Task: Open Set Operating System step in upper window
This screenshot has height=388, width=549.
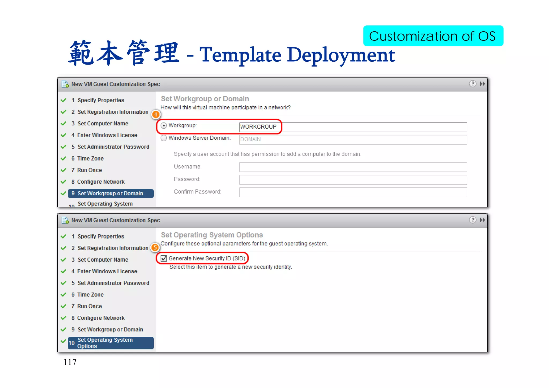Action: (x=105, y=204)
